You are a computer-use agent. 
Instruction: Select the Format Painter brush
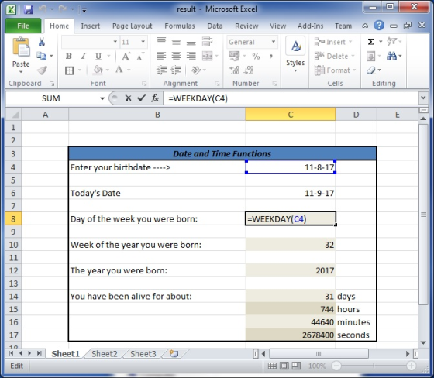(42, 70)
